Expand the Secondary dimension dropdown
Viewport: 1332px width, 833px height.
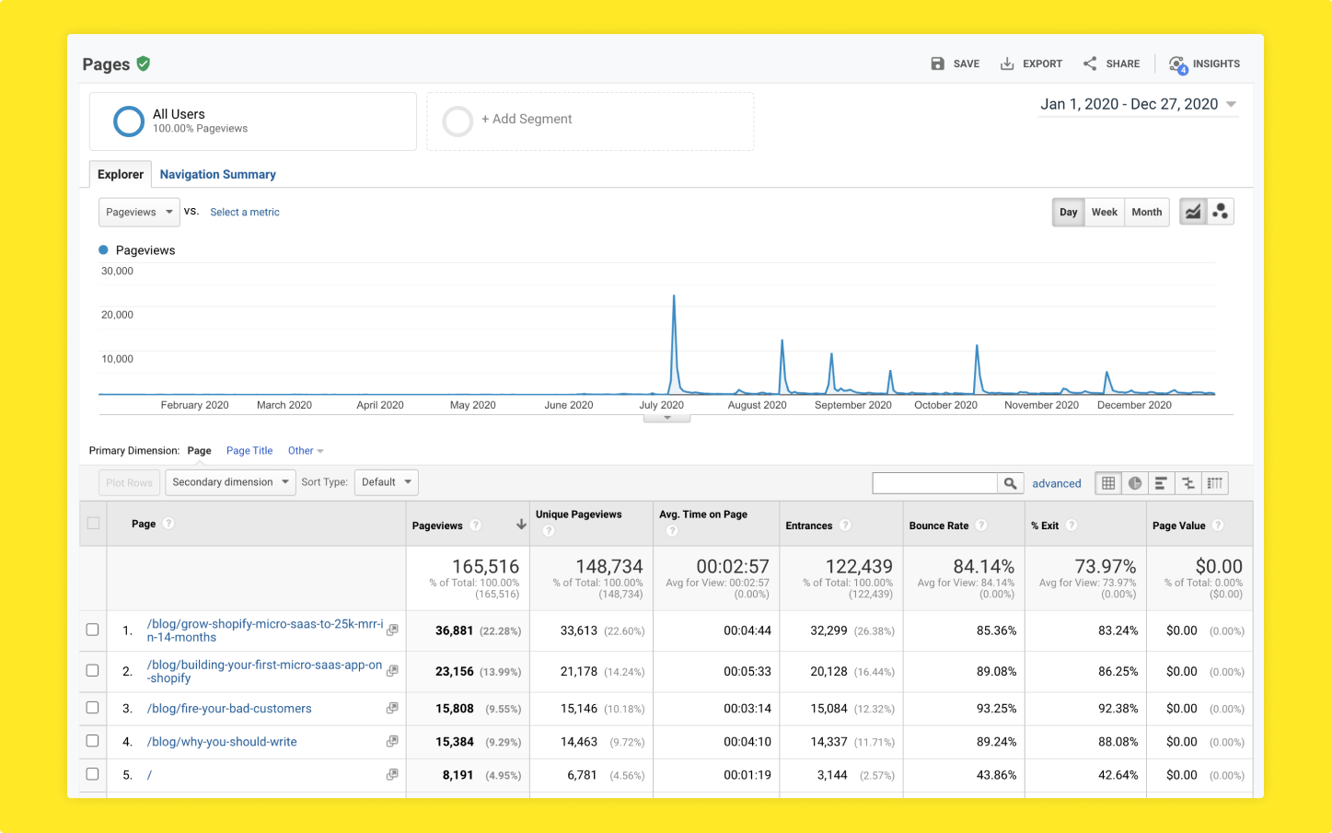pos(230,482)
